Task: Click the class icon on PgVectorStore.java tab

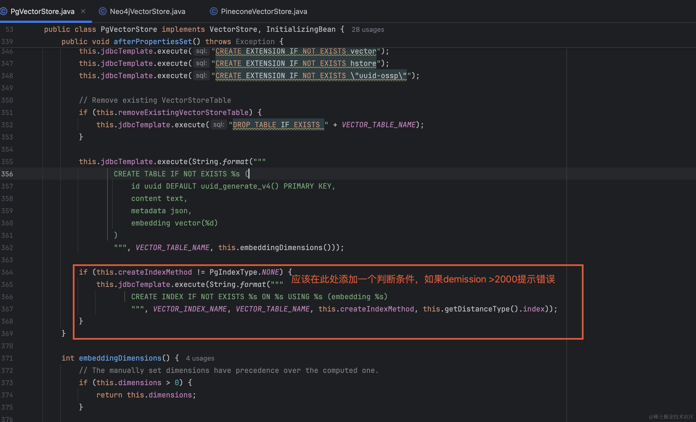Action: (4, 11)
